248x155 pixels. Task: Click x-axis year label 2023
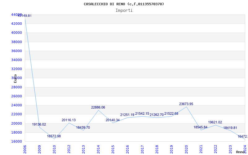click(230, 149)
